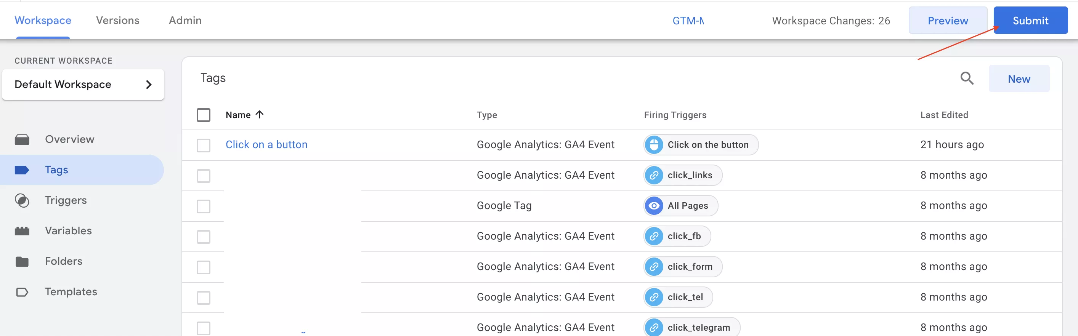Switch to the Workspace tab
The image size is (1078, 336).
pyautogui.click(x=43, y=21)
